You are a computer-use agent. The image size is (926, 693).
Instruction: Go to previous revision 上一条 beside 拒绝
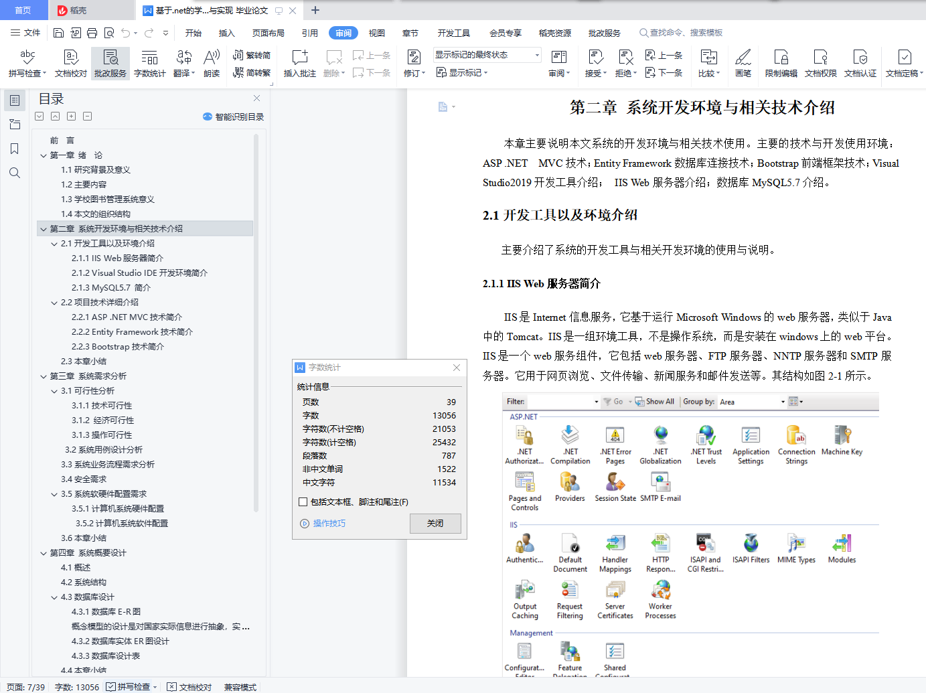point(664,56)
